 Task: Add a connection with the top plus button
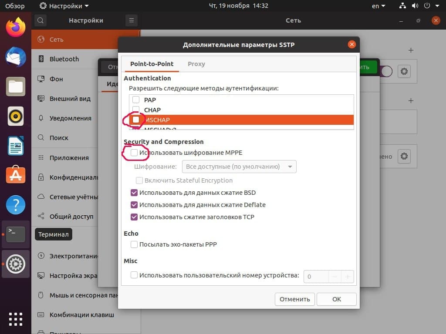(x=411, y=50)
